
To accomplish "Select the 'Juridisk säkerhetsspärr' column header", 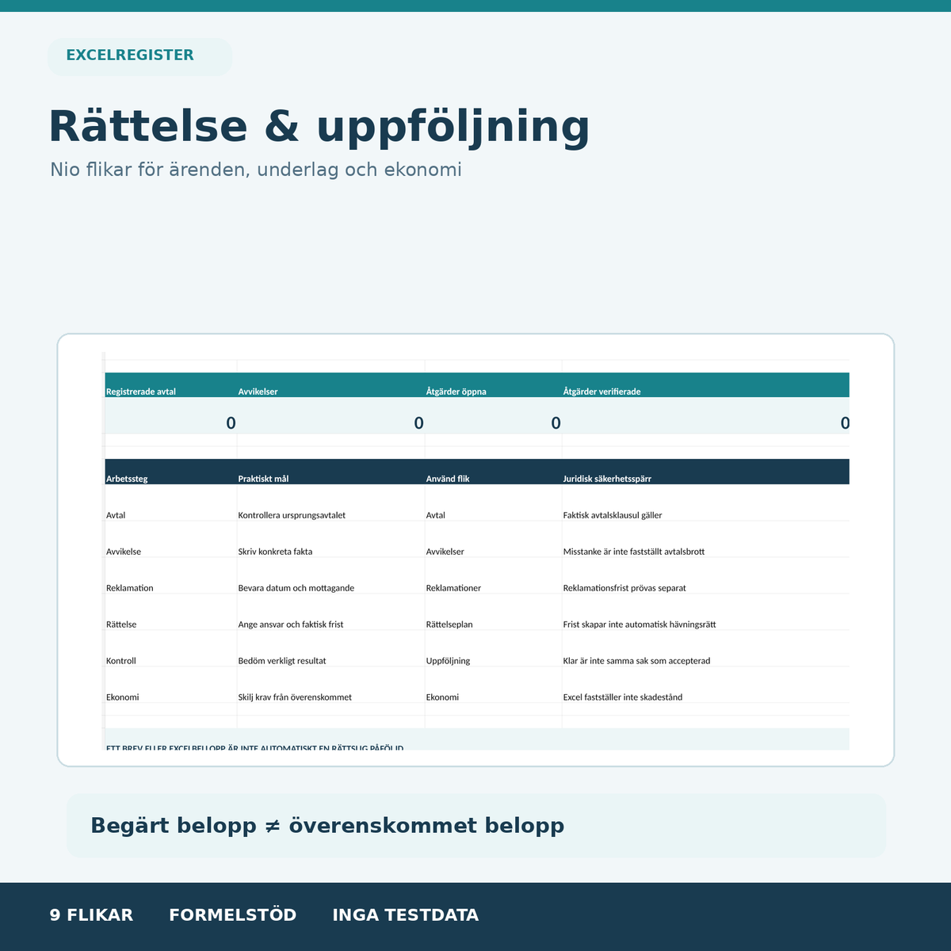I will [x=705, y=472].
